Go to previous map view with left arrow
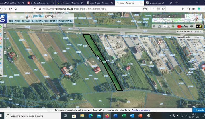205x119 pixels. (1, 63)
